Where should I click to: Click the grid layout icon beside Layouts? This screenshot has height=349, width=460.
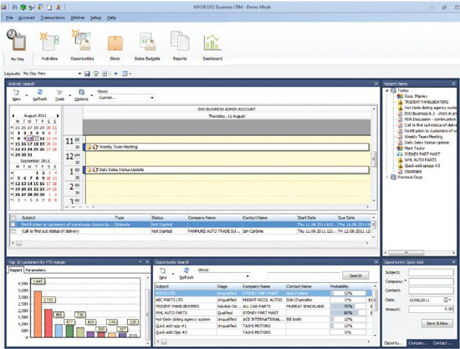(105, 73)
